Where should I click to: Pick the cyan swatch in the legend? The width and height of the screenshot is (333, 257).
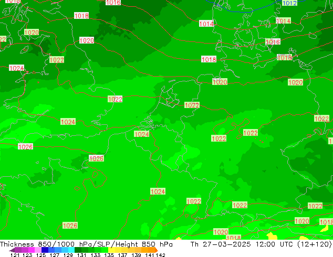click(x=71, y=250)
